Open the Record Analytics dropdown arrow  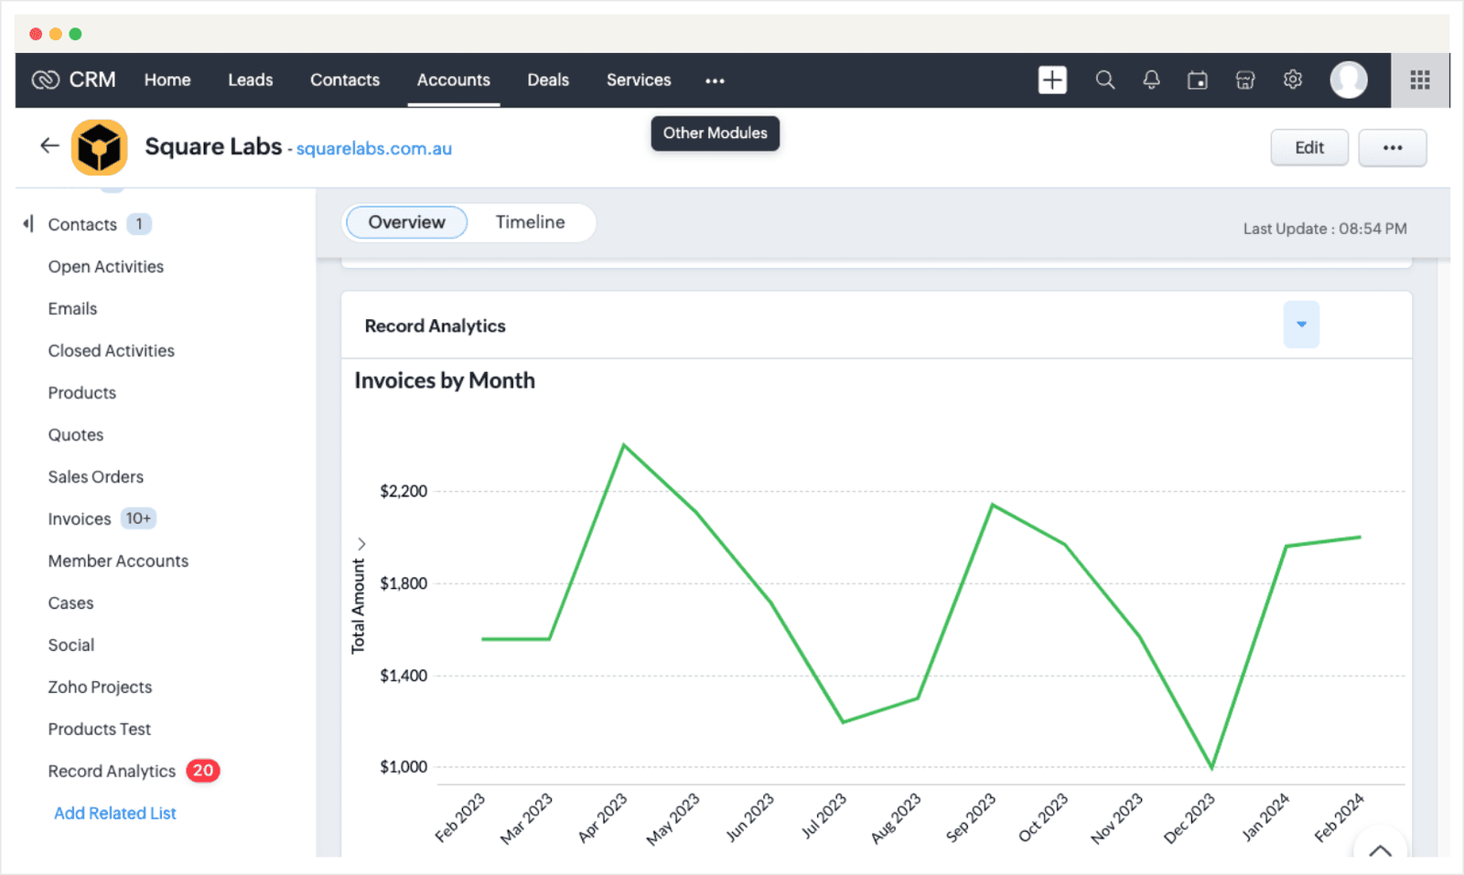[x=1301, y=325]
